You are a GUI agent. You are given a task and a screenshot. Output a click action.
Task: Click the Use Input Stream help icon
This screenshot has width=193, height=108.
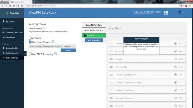coord(53,42)
